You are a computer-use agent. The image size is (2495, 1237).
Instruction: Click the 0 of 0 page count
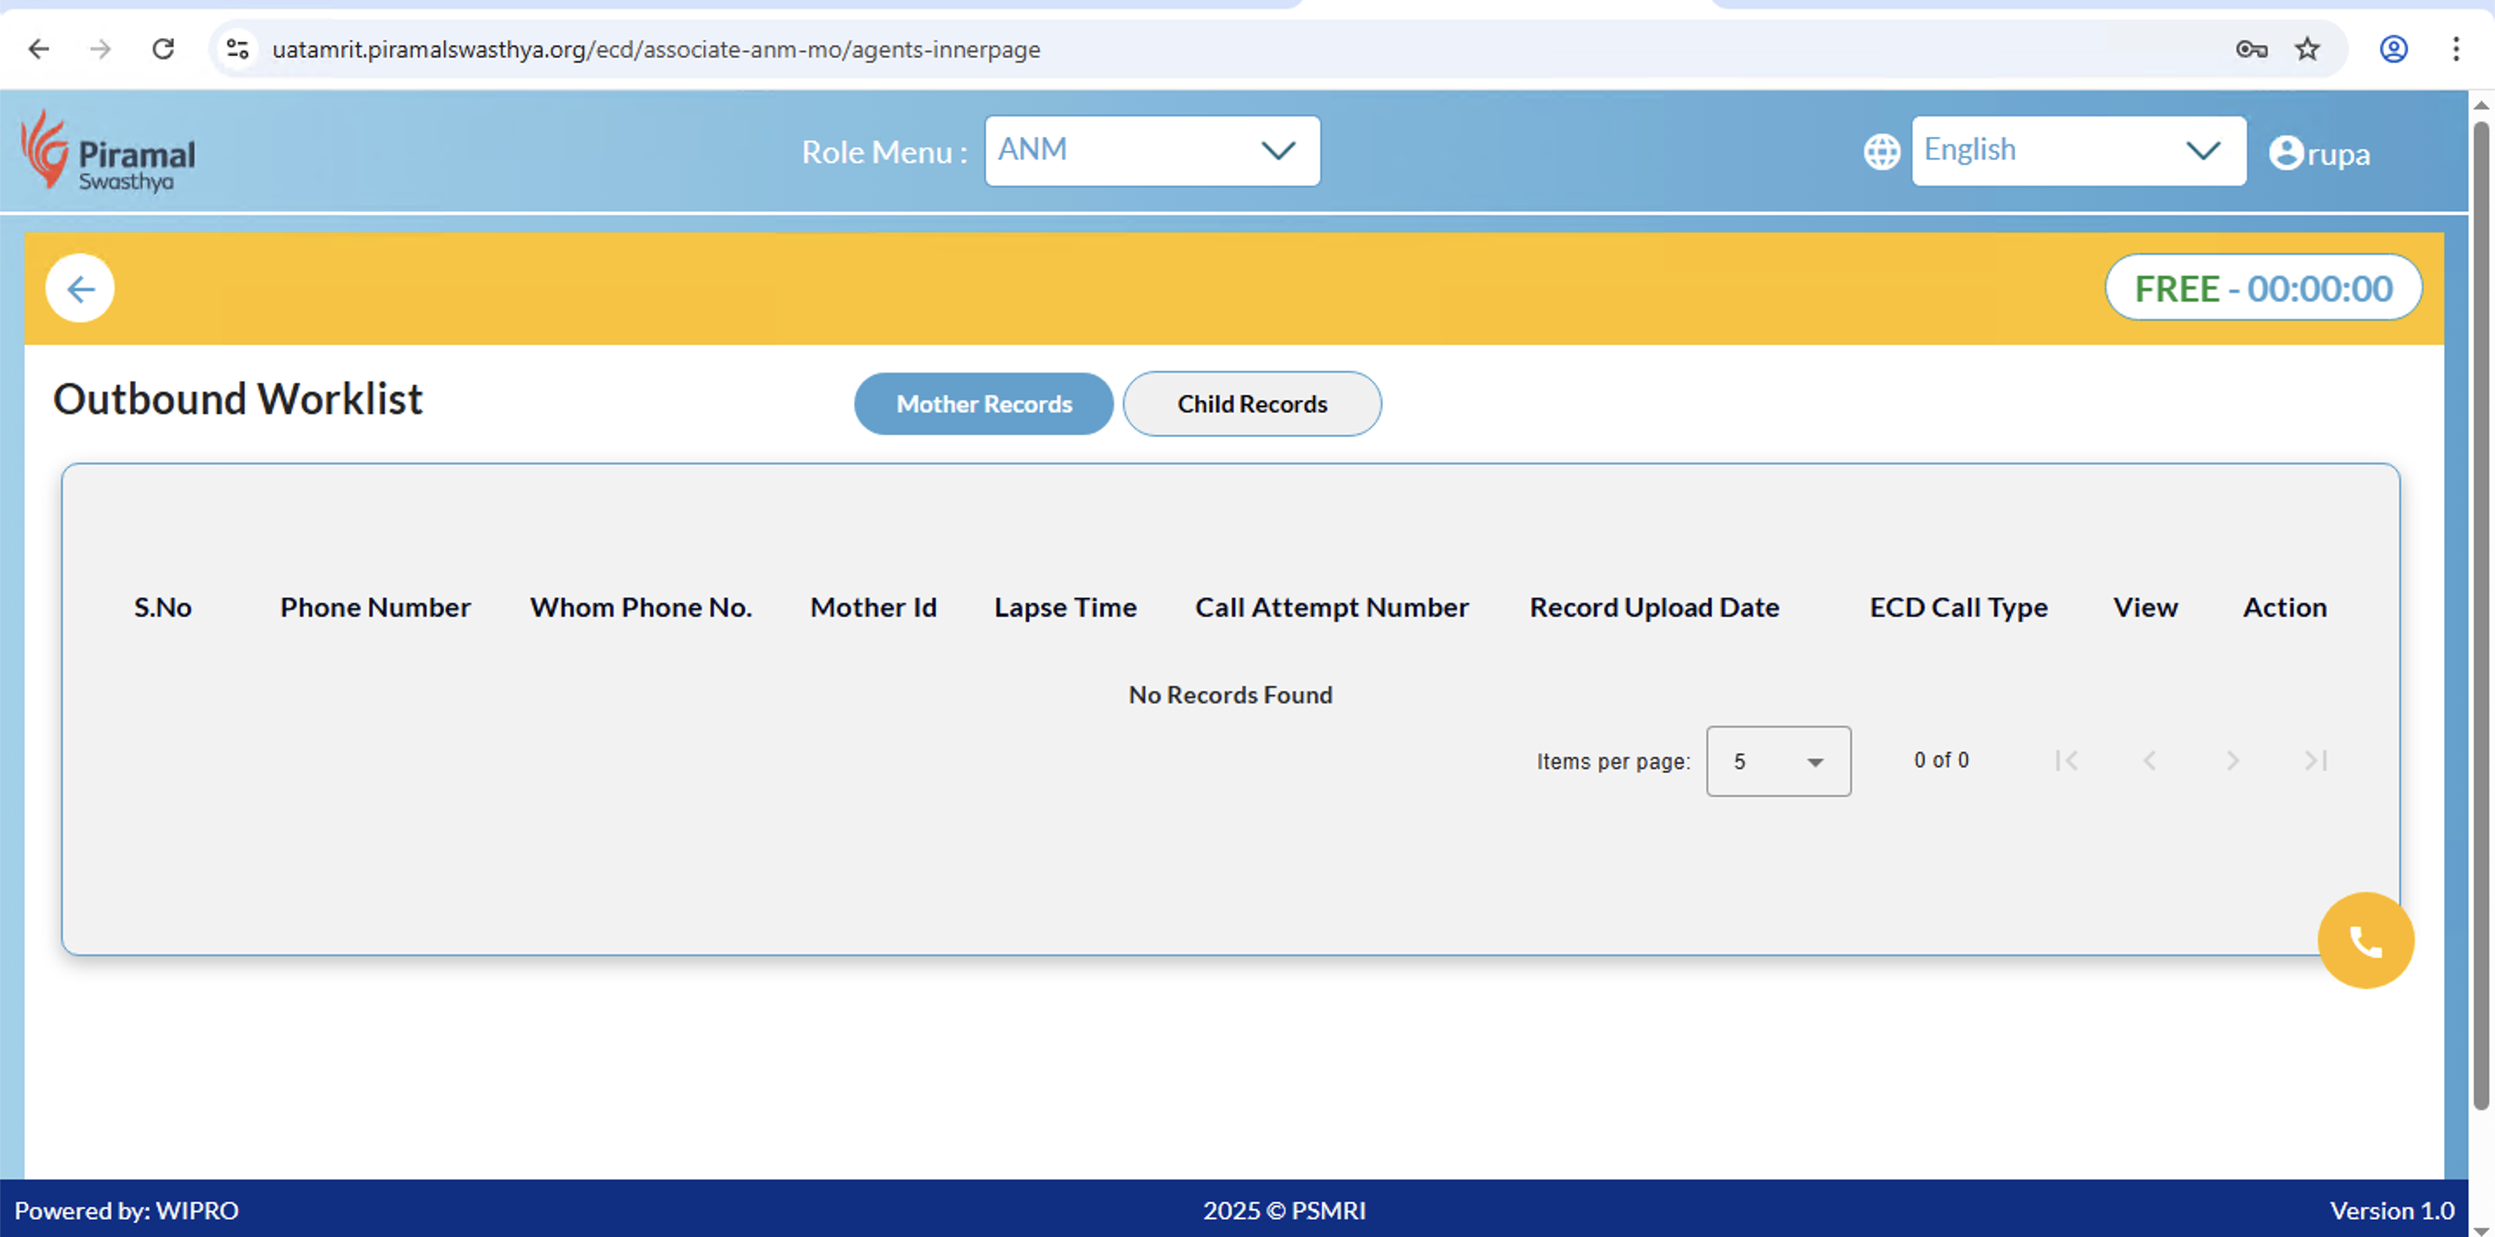pos(1941,761)
